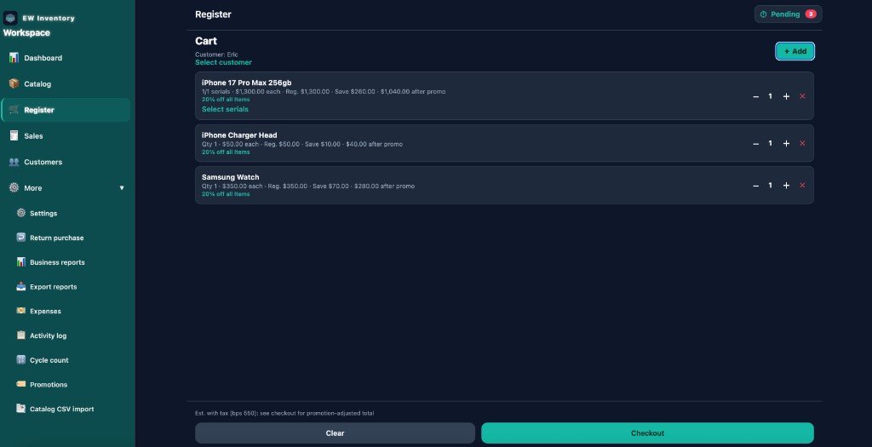This screenshot has width=872, height=447.
Task: Click the Sales receipt icon
Action: [x=14, y=135]
